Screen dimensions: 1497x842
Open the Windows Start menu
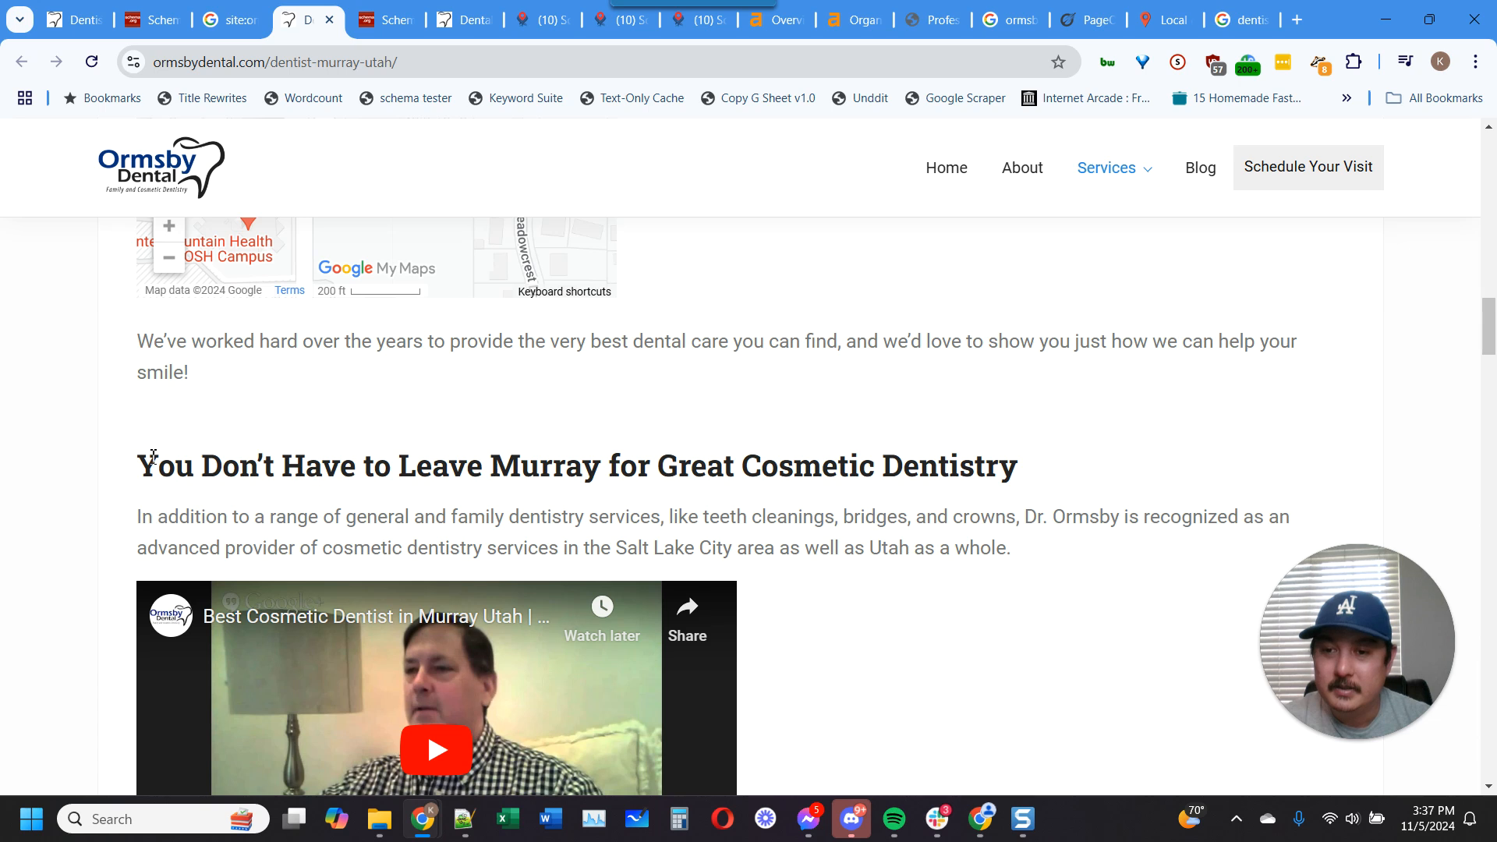[x=31, y=819]
